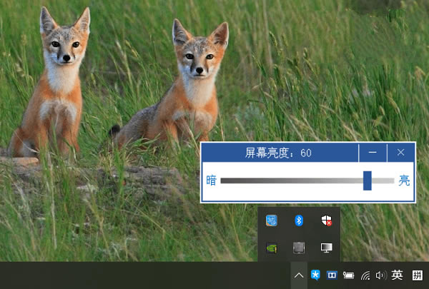429x289 pixels.
Task: Click the 亮 label beside the slider
Action: coord(405,181)
